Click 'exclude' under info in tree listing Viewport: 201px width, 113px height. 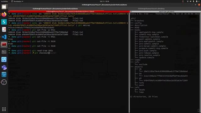pyautogui.click(x=143, y=64)
